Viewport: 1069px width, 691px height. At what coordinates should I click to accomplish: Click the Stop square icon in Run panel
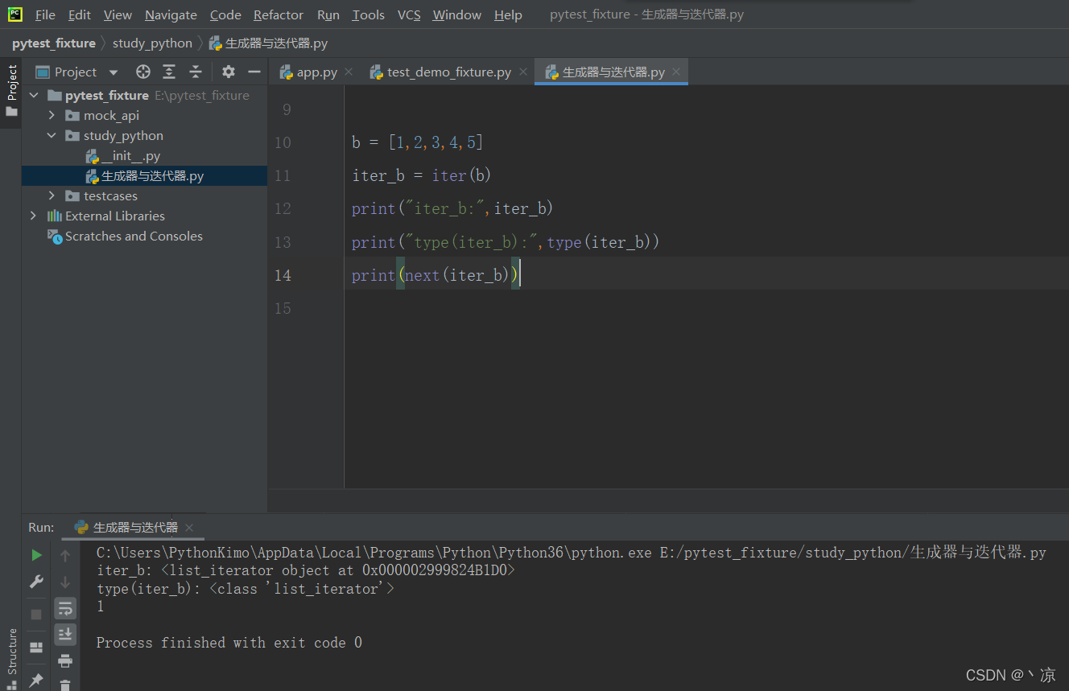[x=36, y=614]
